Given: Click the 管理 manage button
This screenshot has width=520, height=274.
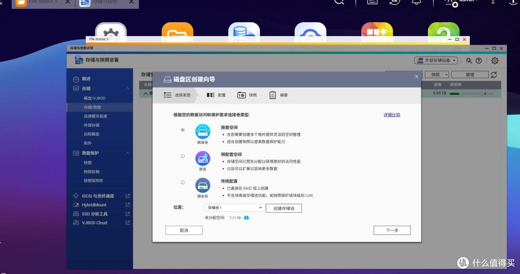Looking at the screenshot, I should click(470, 75).
